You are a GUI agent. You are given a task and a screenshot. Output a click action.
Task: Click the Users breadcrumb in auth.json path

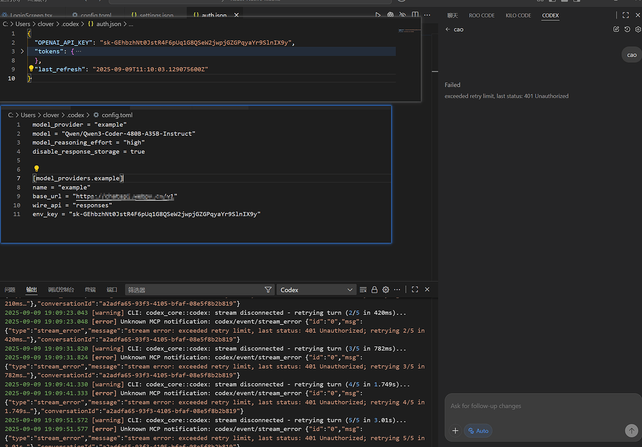pos(23,24)
